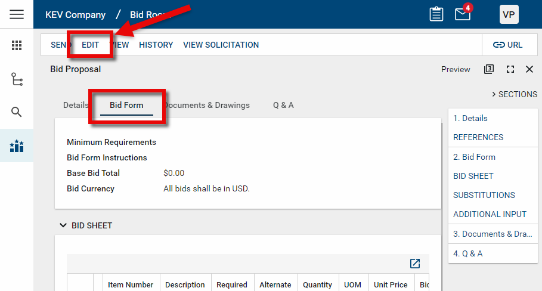
Task: Switch to the Documents & Drawings tab
Action: [x=207, y=105]
